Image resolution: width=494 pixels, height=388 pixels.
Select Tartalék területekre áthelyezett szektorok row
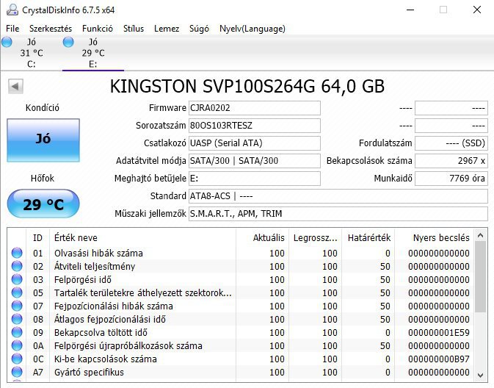(x=240, y=292)
